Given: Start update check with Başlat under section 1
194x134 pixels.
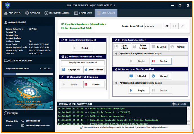Looking at the screenshot, I should click(82, 48).
